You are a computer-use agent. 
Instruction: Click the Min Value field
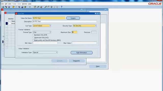45,43
